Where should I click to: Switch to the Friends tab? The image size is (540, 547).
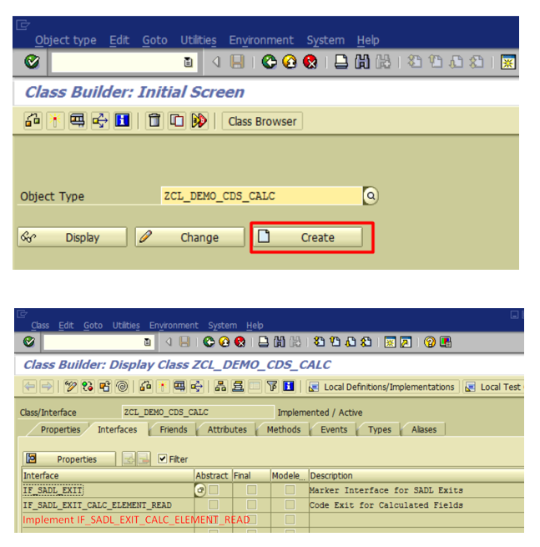coord(174,429)
